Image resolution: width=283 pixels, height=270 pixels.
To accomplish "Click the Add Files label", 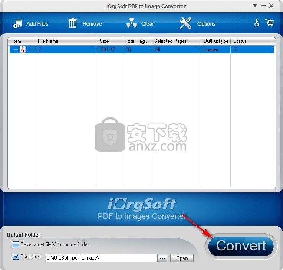I will pyautogui.click(x=37, y=24).
